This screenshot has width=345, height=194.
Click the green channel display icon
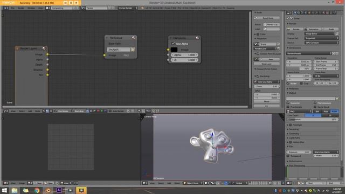click(102, 111)
